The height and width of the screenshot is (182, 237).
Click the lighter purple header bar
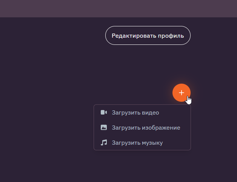119,8
